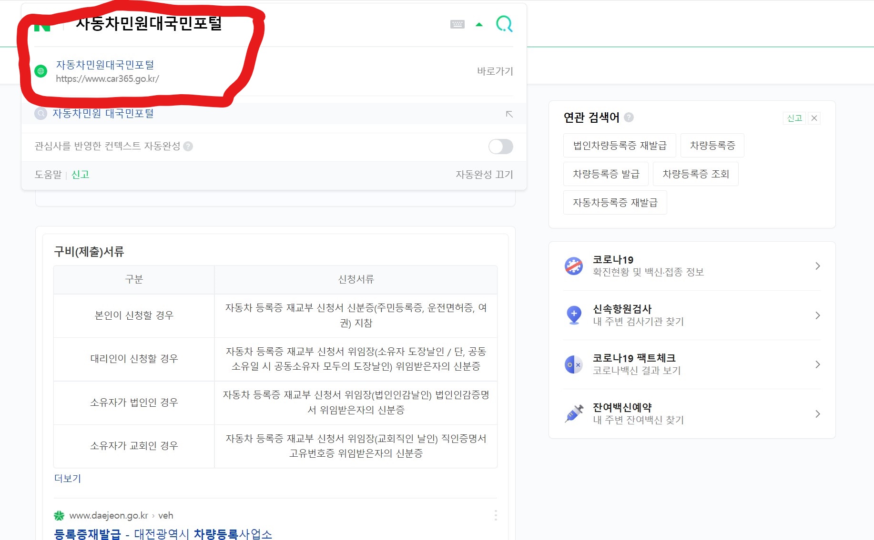Open 코로나19 팩트체크 link text

click(634, 358)
